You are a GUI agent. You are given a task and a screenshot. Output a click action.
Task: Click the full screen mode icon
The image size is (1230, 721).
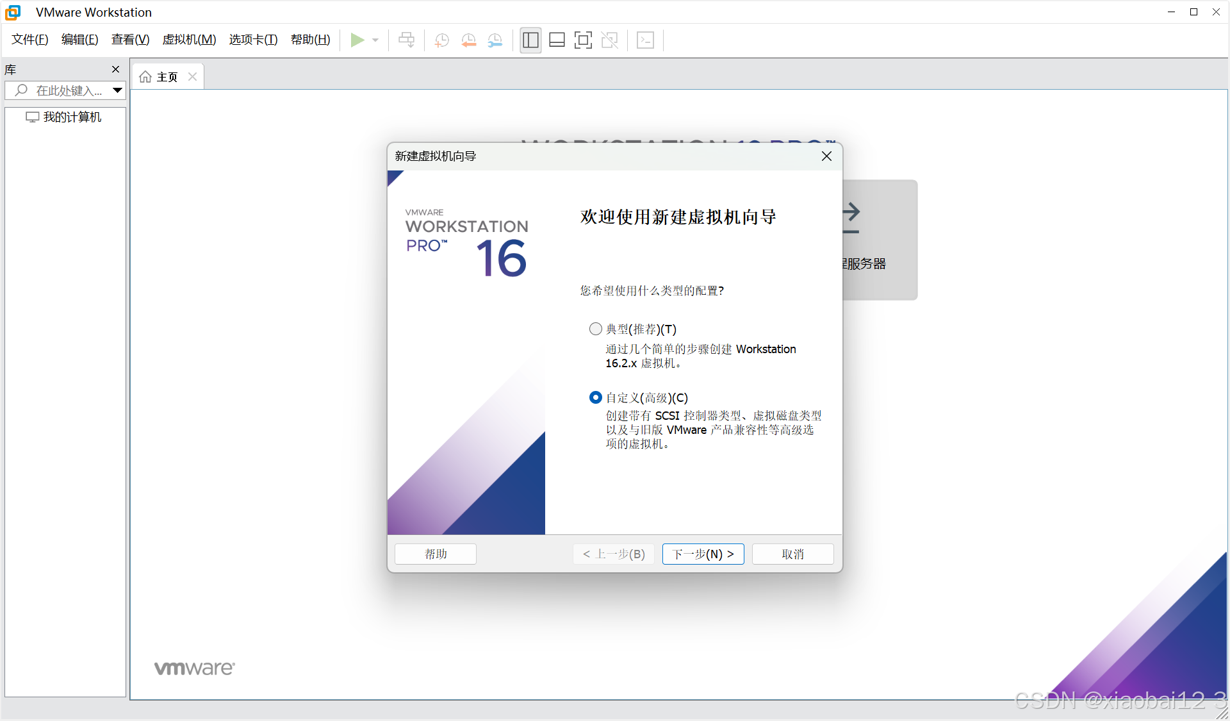[x=583, y=40]
